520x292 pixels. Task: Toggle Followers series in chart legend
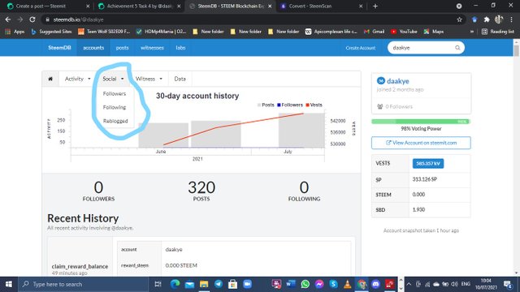(x=290, y=105)
